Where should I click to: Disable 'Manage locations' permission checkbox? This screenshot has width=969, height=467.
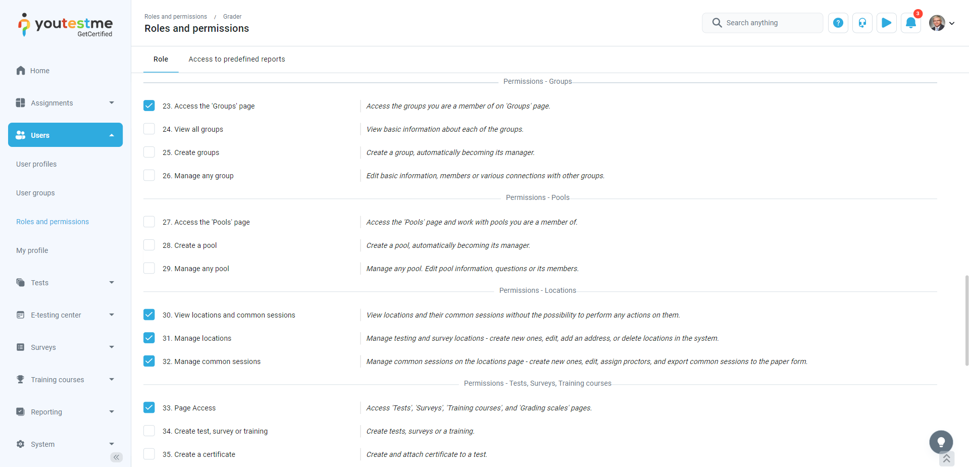click(149, 338)
